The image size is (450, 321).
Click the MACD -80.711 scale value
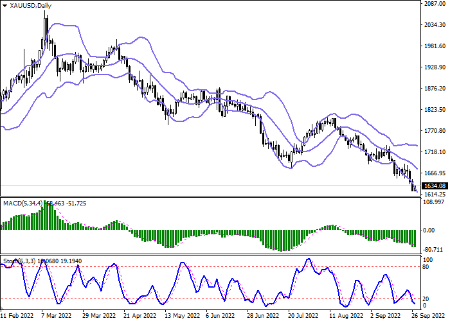[435, 249]
